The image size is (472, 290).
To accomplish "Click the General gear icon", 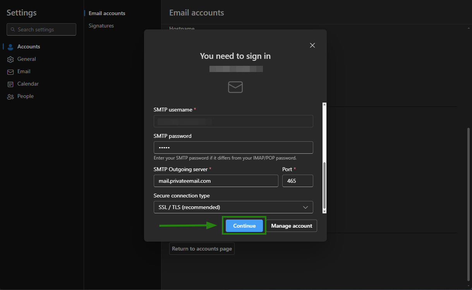I will (10, 59).
